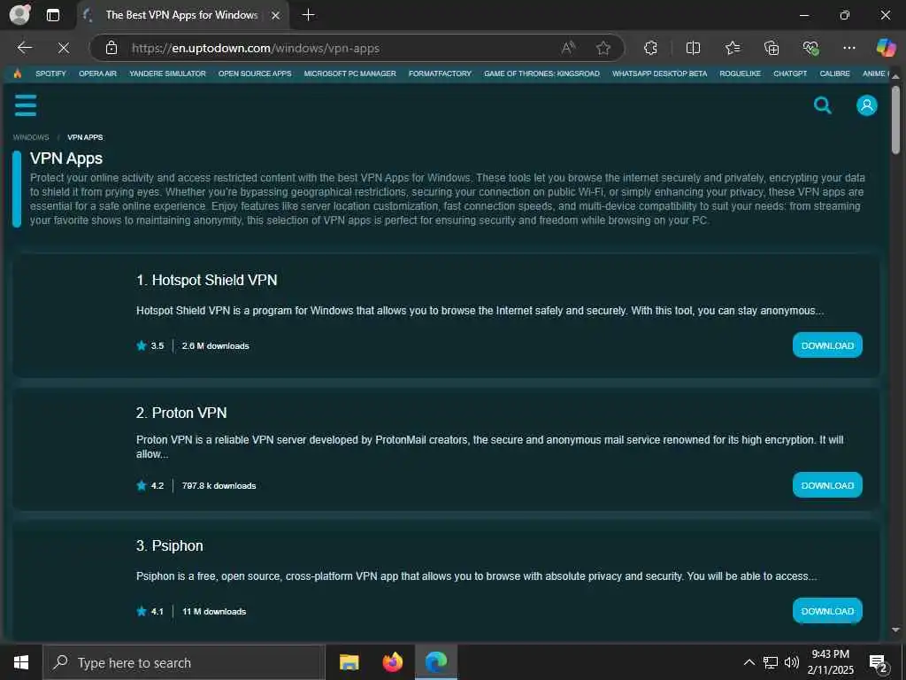Image resolution: width=906 pixels, height=680 pixels.
Task: View site information lock icon
Action: click(x=111, y=48)
